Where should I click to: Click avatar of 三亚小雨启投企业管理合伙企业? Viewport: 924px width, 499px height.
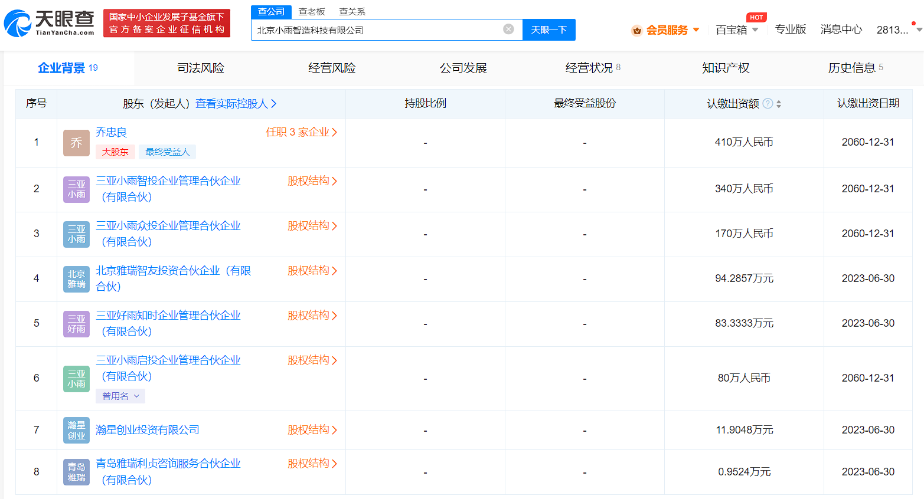76,379
